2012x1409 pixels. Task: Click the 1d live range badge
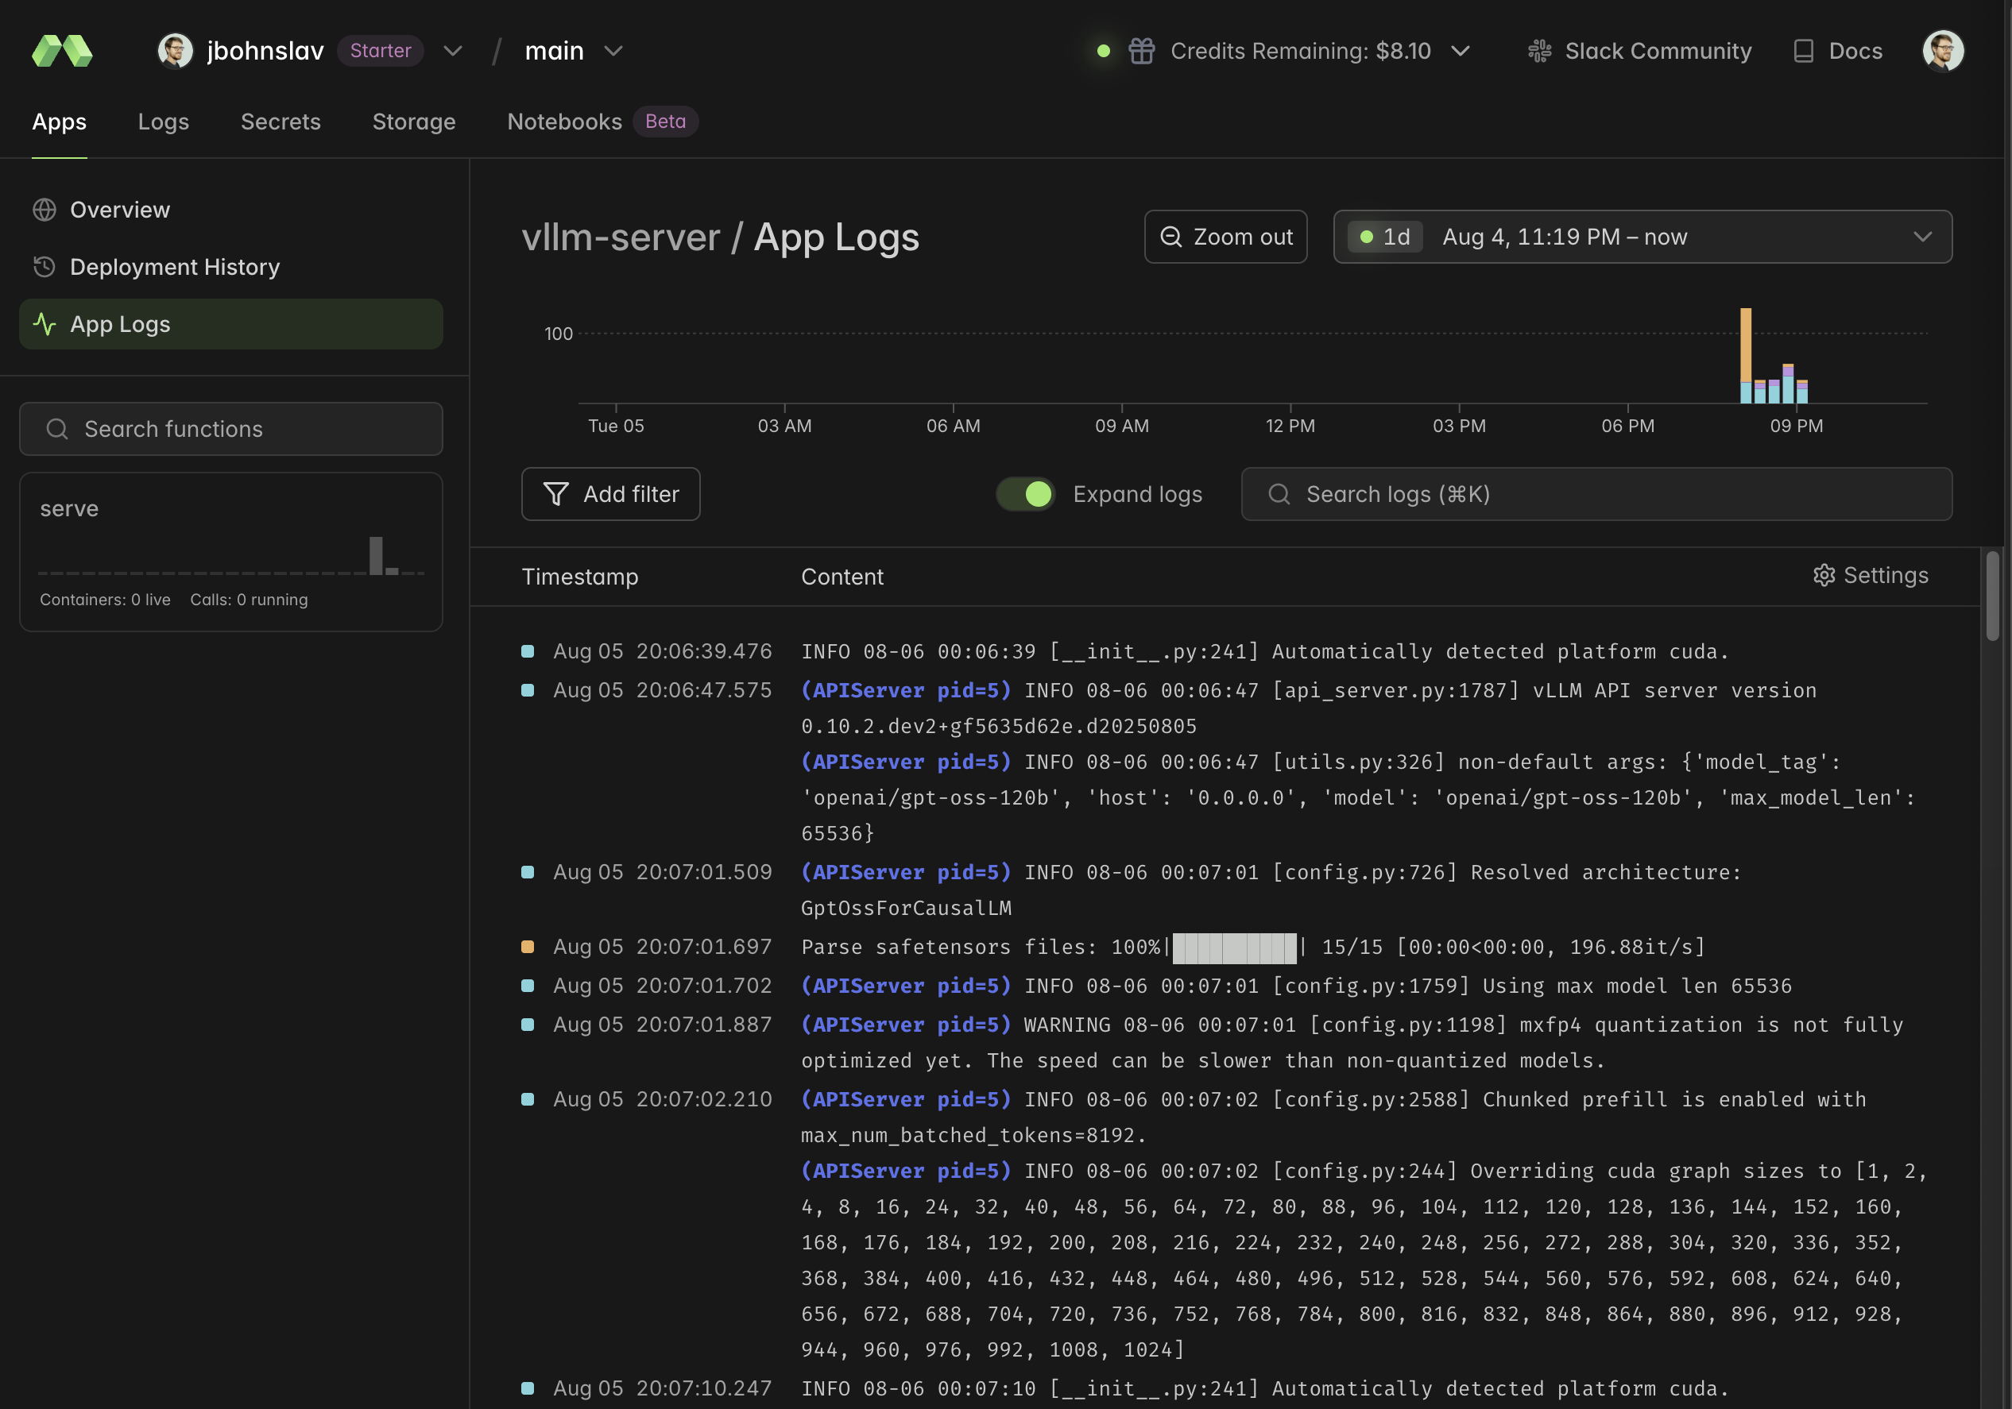pos(1384,237)
